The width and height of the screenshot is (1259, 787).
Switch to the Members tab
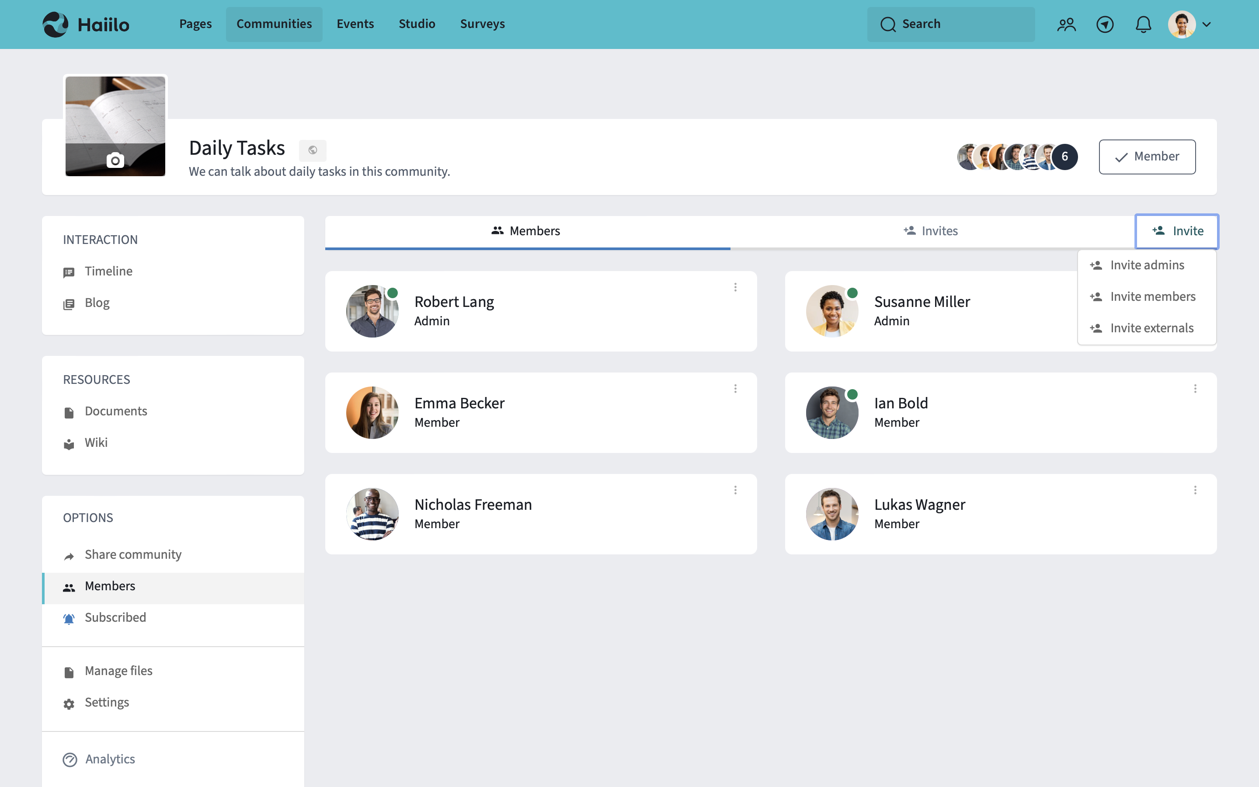[x=527, y=231]
